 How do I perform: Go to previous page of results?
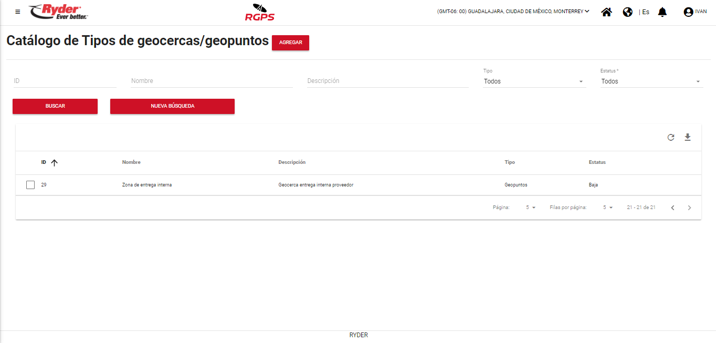(x=672, y=207)
